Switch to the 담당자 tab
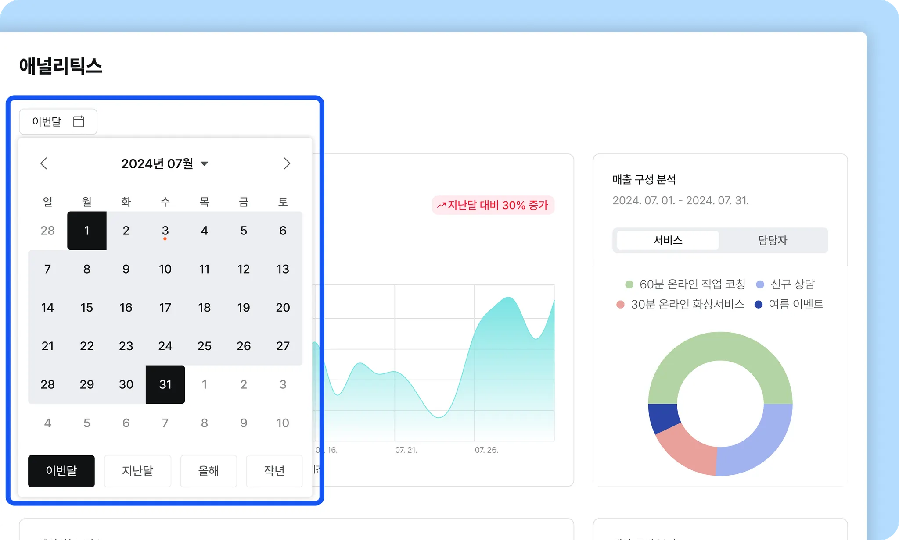The width and height of the screenshot is (899, 540). click(773, 240)
